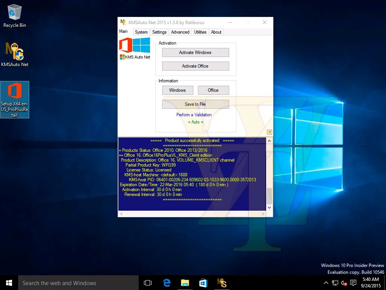Viewport: 386px width, 290px height.
Task: Open the Windows Store from the taskbar
Action: [203, 283]
